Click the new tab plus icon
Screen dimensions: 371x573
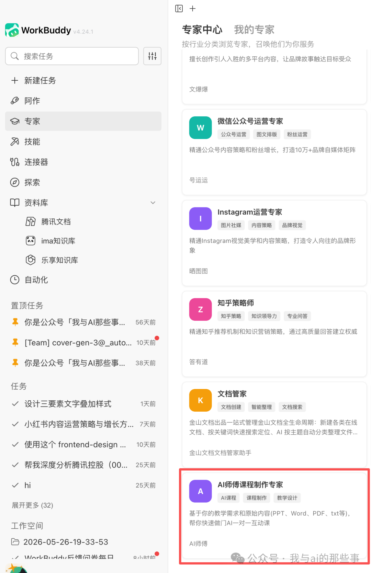[x=193, y=9]
